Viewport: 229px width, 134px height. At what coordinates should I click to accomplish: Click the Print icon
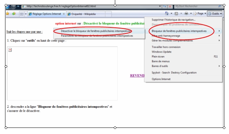tap(186, 14)
